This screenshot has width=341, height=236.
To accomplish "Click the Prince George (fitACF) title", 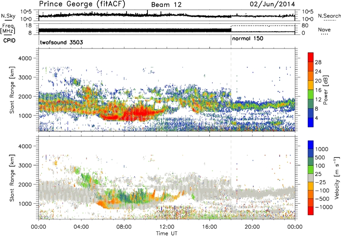I will tap(82, 4).
